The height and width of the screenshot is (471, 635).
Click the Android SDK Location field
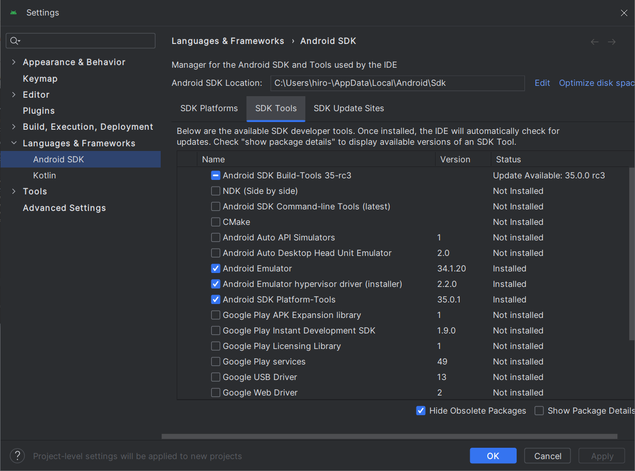pos(397,83)
